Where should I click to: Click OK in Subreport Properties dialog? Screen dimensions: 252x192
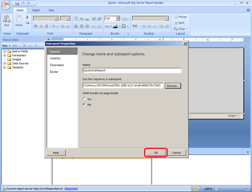click(156, 153)
